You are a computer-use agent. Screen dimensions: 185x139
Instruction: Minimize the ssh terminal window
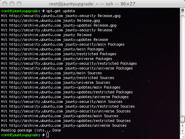(12, 4)
